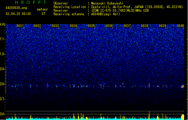Click the 0.8 kHz axis label
Screen dimensions: 188x120
[3, 84]
